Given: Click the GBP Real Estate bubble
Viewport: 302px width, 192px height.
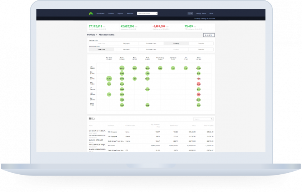Looking at the screenshot, I should tap(109, 84).
